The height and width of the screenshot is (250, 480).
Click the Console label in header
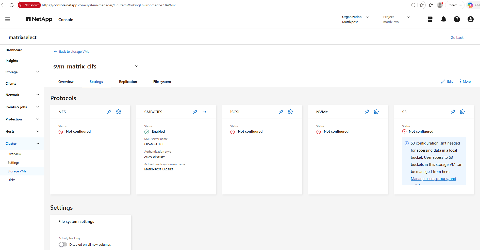point(66,20)
